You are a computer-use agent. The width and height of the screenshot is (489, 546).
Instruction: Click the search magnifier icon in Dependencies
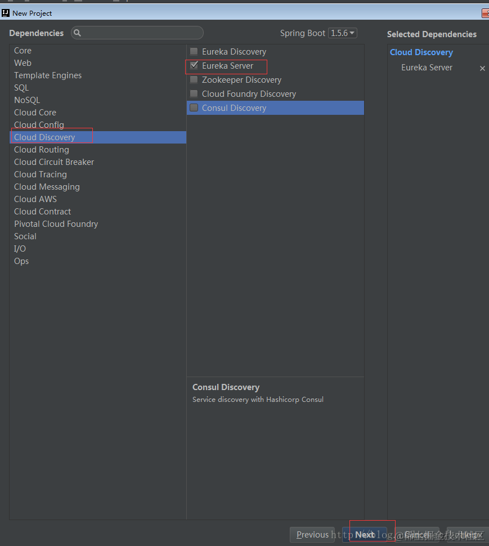[x=77, y=33]
